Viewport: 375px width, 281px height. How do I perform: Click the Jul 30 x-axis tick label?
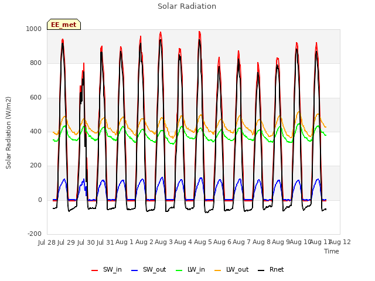[86, 242]
